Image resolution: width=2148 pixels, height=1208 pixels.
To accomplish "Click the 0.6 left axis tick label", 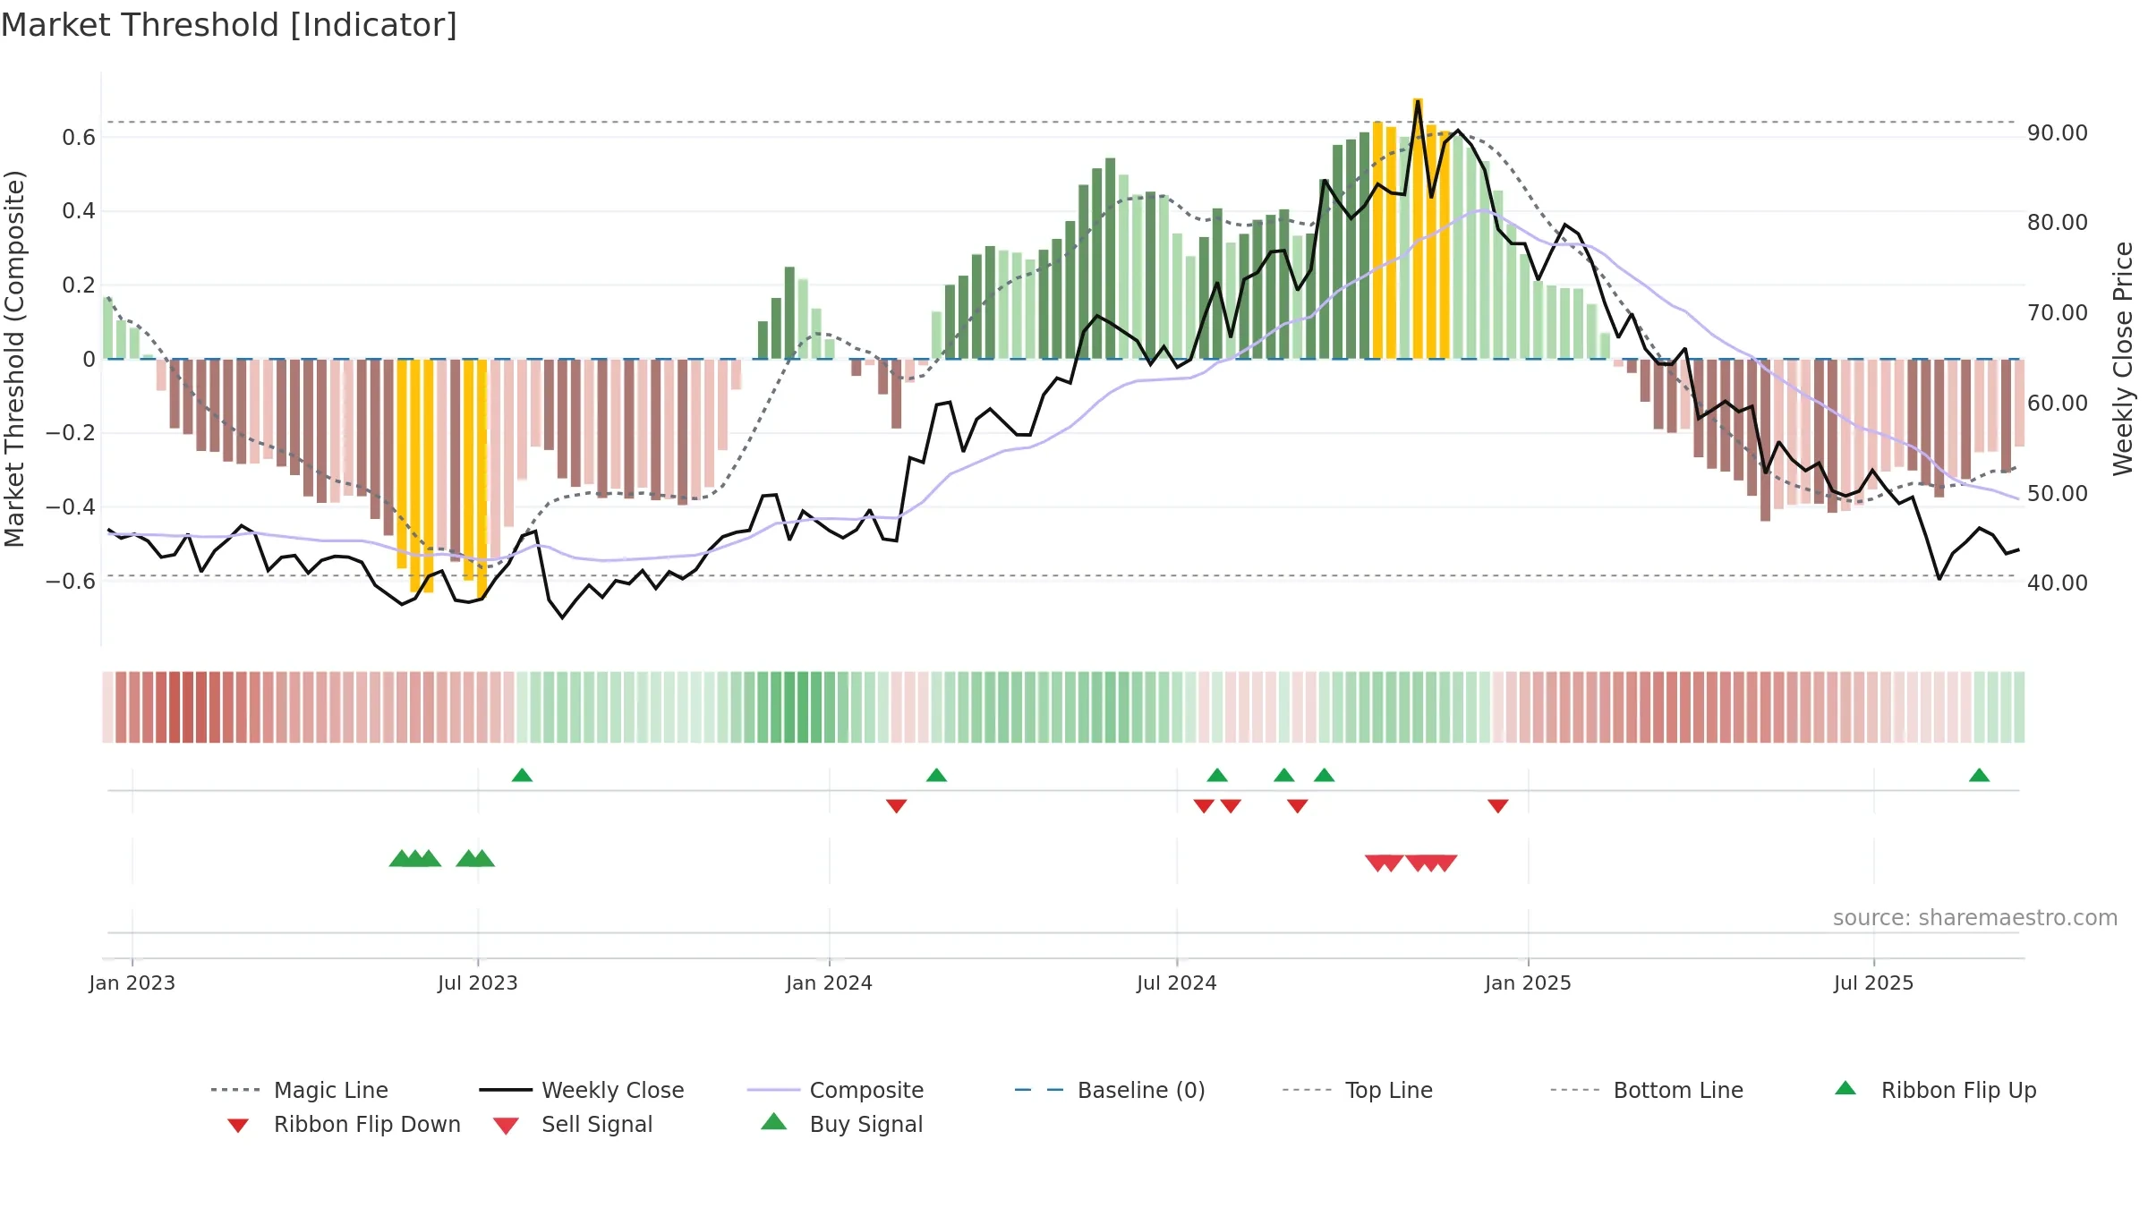I will (x=79, y=137).
